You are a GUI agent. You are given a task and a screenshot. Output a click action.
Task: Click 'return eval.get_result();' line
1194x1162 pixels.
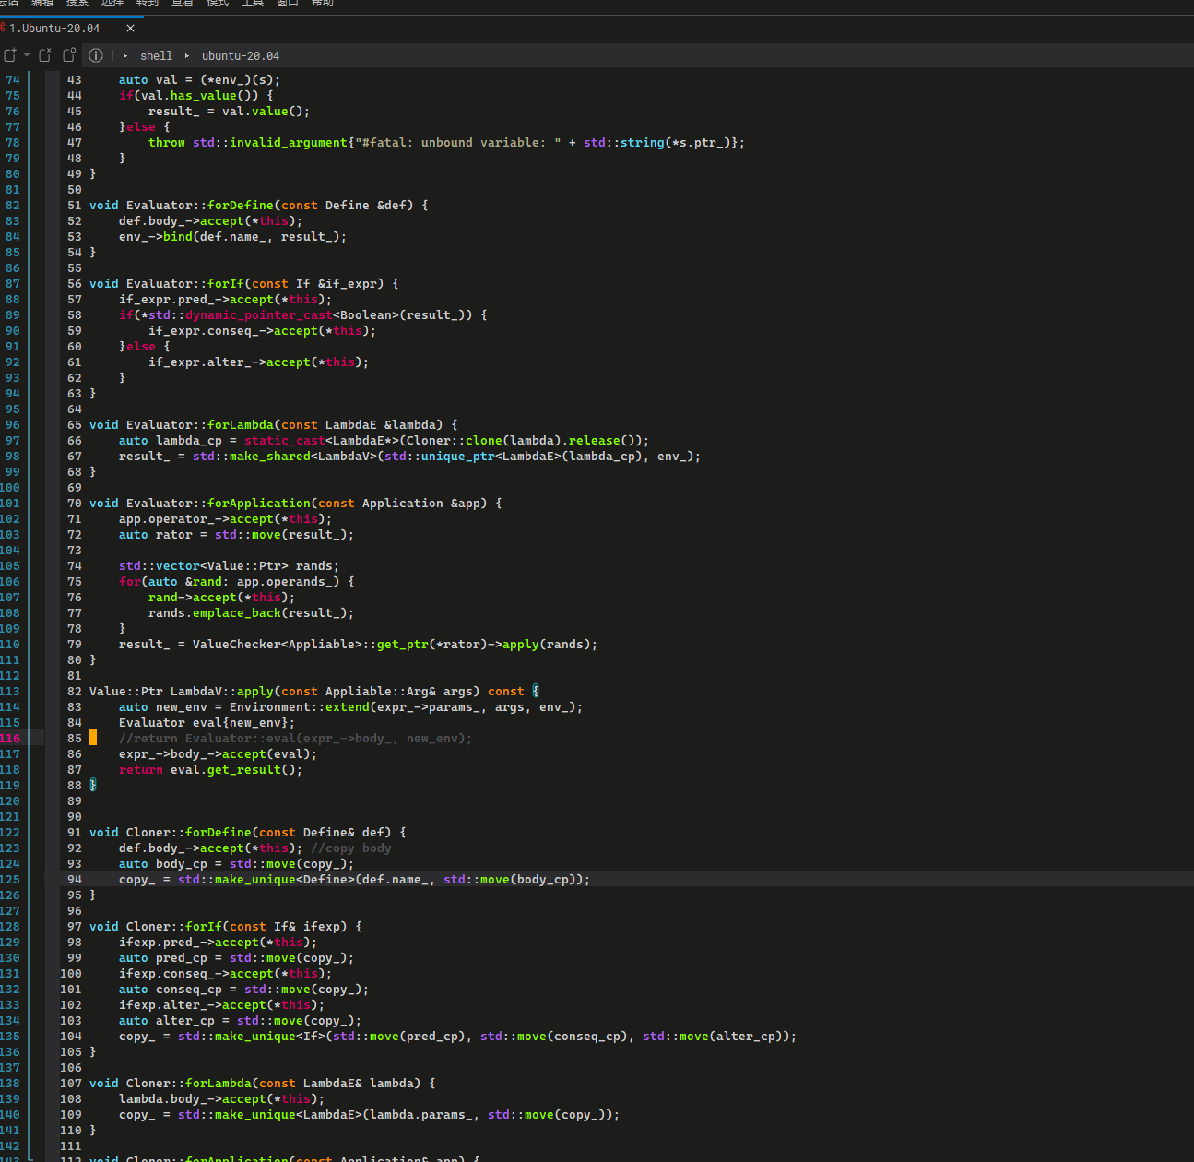pyautogui.click(x=210, y=770)
